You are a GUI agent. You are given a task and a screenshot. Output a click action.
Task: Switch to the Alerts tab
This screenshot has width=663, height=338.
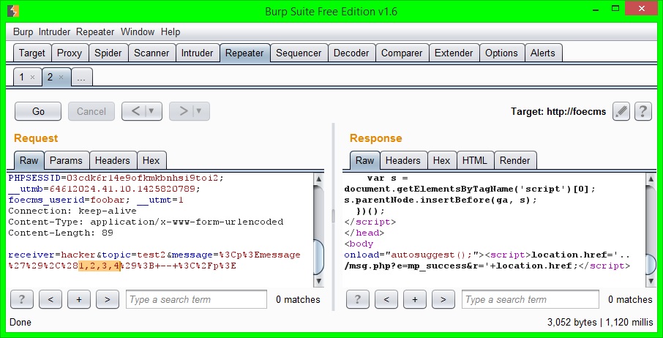pyautogui.click(x=543, y=53)
